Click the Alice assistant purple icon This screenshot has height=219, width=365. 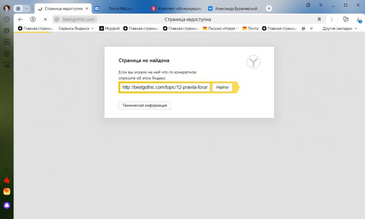pos(7,205)
